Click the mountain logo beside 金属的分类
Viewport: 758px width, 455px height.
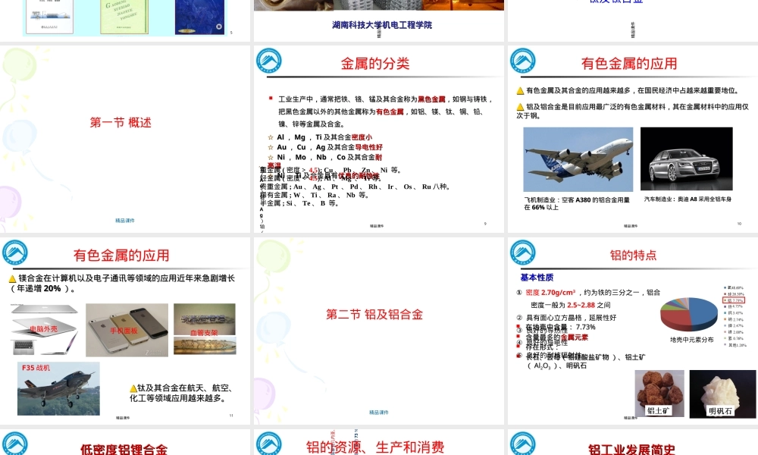(x=269, y=61)
